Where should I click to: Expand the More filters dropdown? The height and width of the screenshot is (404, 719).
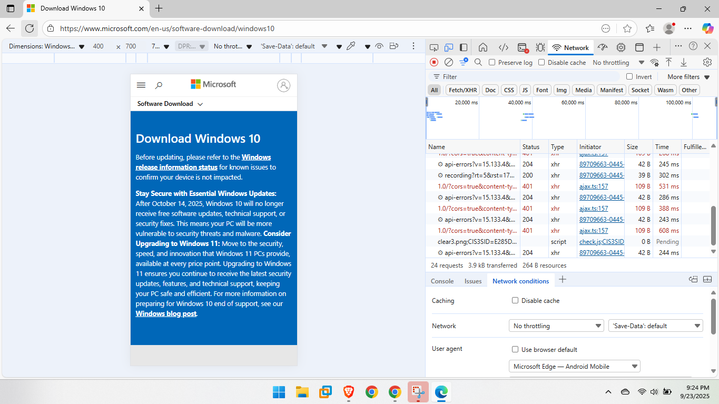(688, 77)
